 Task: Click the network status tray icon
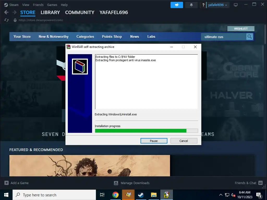[227, 195]
